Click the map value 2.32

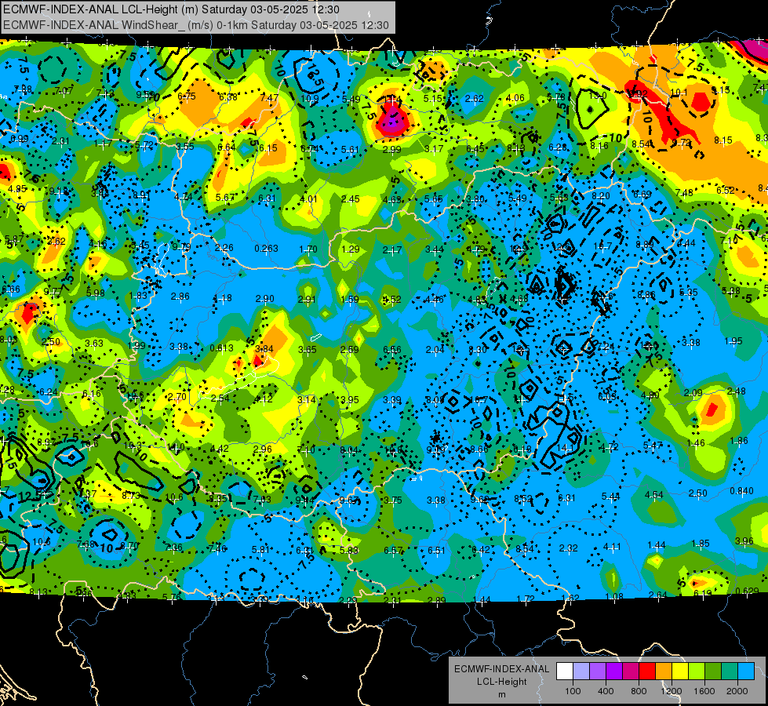[x=568, y=548]
